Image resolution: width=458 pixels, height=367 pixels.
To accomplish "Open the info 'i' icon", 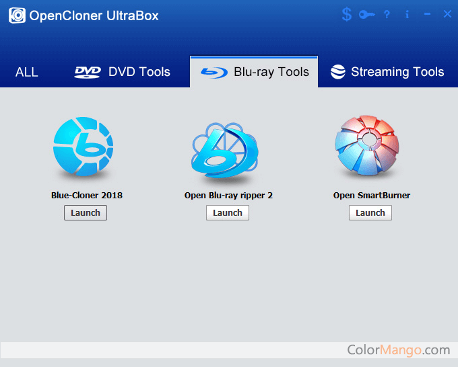I will point(407,14).
